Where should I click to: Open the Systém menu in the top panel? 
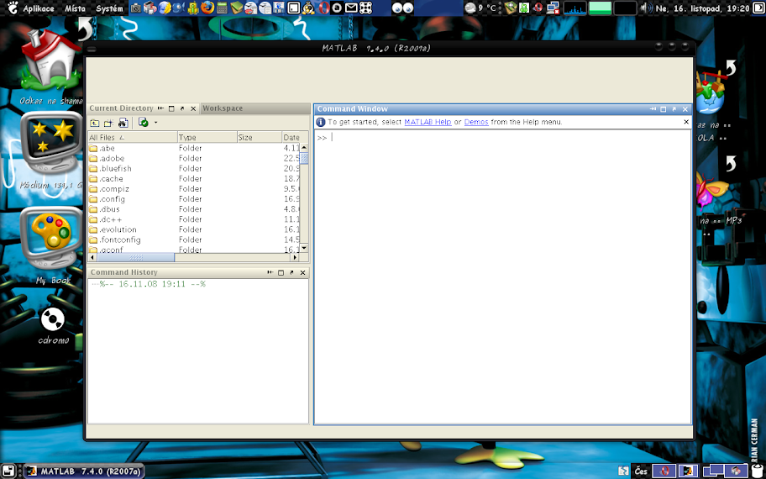109,8
